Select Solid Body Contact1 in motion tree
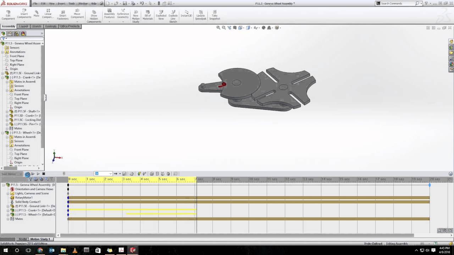454x255 pixels. click(28, 202)
